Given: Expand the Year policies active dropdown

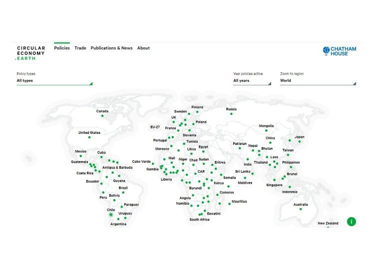Looking at the screenshot, I should pos(252,81).
